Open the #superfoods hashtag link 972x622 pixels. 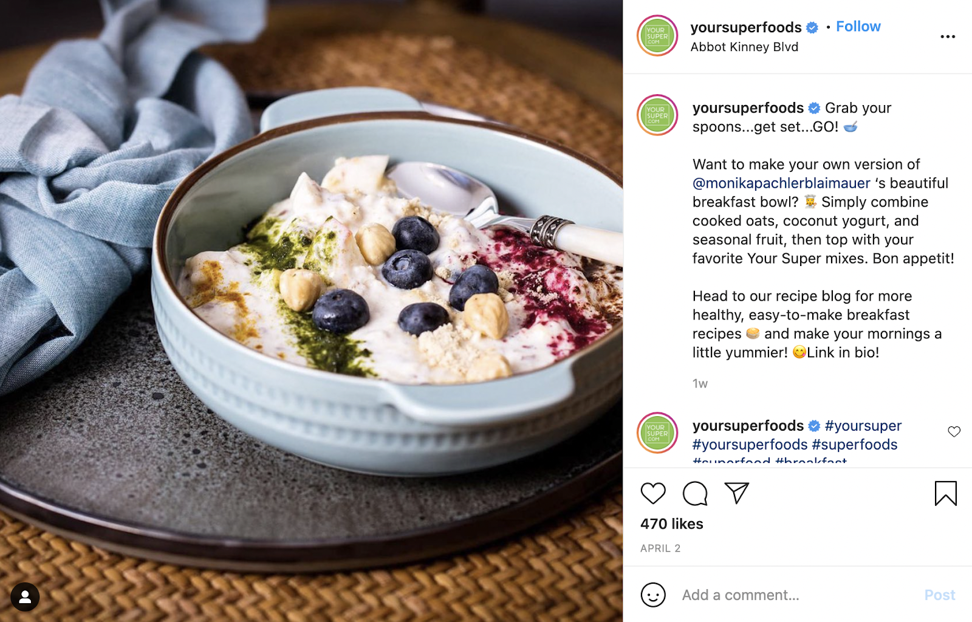point(854,444)
